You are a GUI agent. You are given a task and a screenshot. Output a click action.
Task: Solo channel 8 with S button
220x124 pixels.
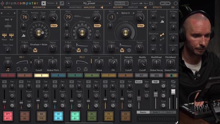122,86
